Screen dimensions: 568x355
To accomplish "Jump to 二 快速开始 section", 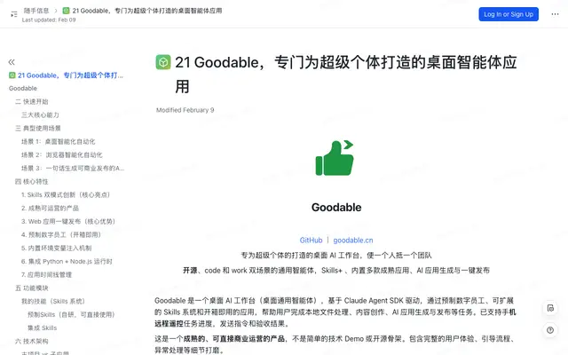I will (x=32, y=102).
